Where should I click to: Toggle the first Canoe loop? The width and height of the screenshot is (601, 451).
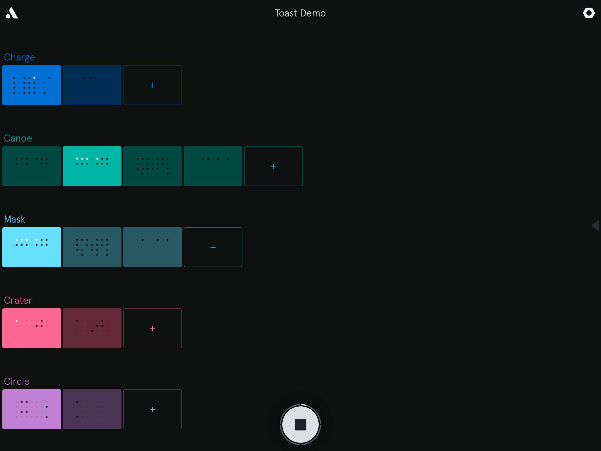point(32,166)
